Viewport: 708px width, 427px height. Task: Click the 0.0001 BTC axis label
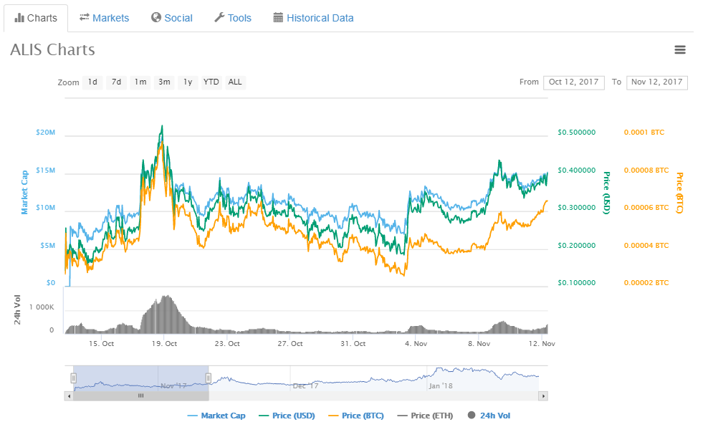tap(644, 133)
